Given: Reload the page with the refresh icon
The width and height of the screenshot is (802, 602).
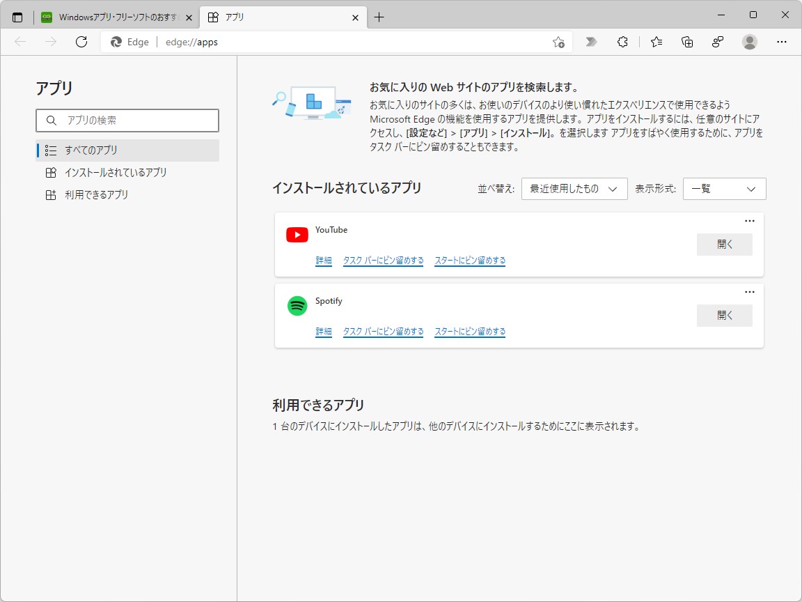Looking at the screenshot, I should pos(81,42).
